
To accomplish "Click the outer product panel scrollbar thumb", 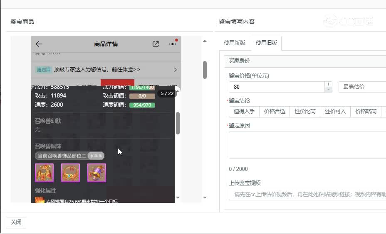I will pyautogui.click(x=205, y=70).
